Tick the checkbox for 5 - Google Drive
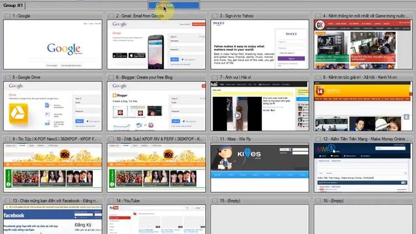 coord(7,77)
